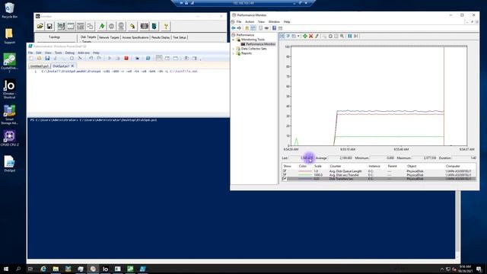The image size is (487, 274).
Task: Open Iometer taskbar button
Action: [105, 269]
